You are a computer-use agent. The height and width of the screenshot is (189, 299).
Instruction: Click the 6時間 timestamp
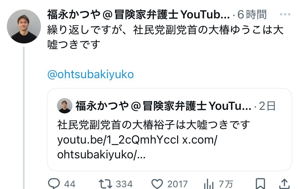pos(252,15)
